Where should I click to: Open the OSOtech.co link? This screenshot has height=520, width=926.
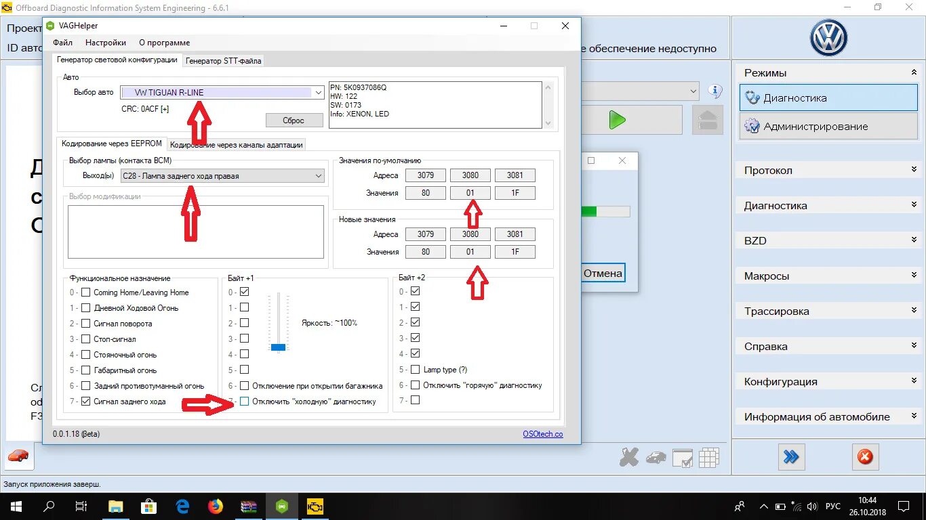click(x=543, y=434)
